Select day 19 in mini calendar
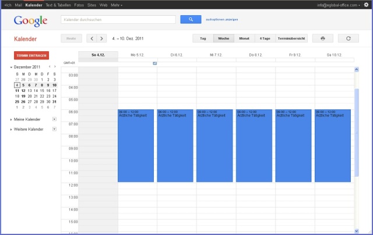373x235 pixels. coord(23,96)
